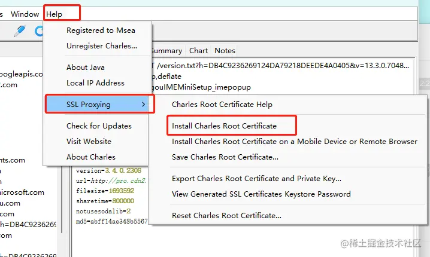
Task: Open the Window menu
Action: pos(25,14)
